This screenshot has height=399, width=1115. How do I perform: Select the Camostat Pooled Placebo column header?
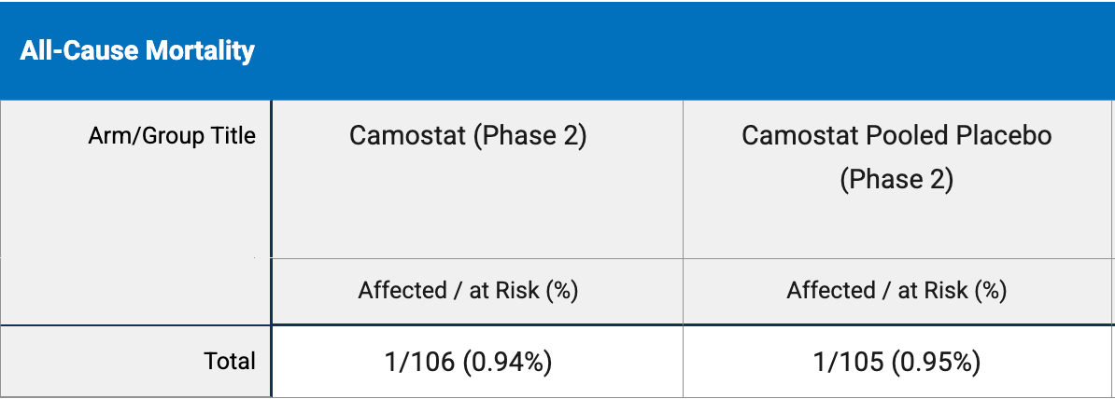click(x=896, y=136)
